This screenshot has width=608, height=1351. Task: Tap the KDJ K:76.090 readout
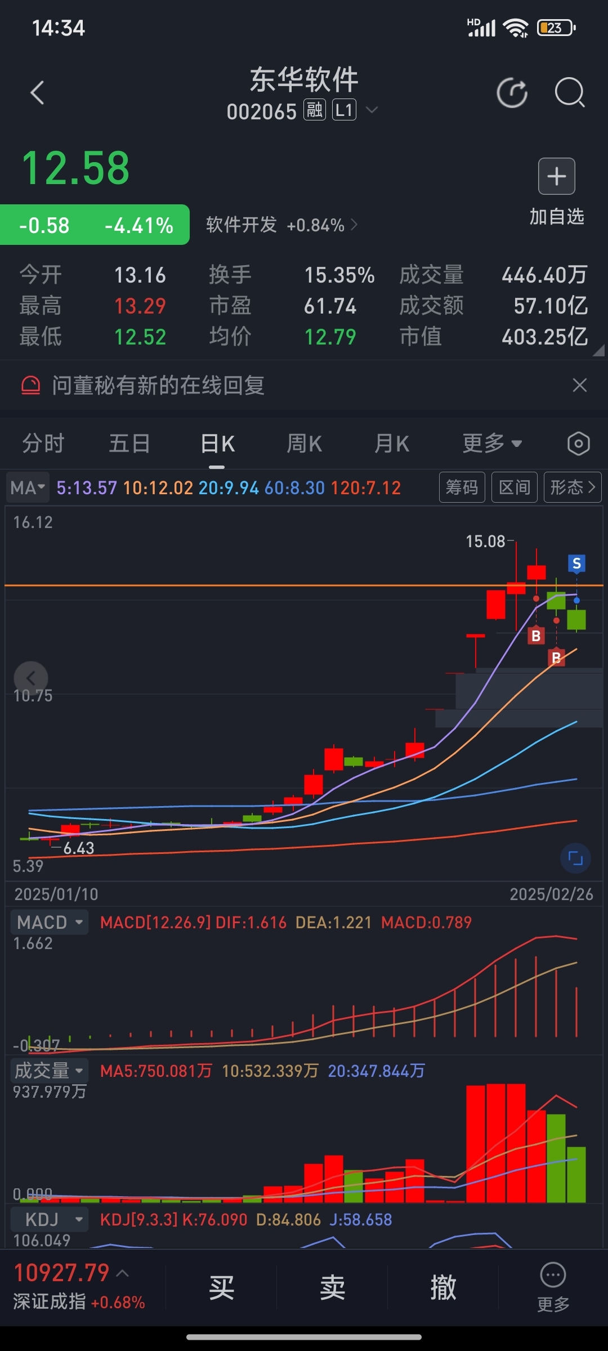click(215, 1220)
